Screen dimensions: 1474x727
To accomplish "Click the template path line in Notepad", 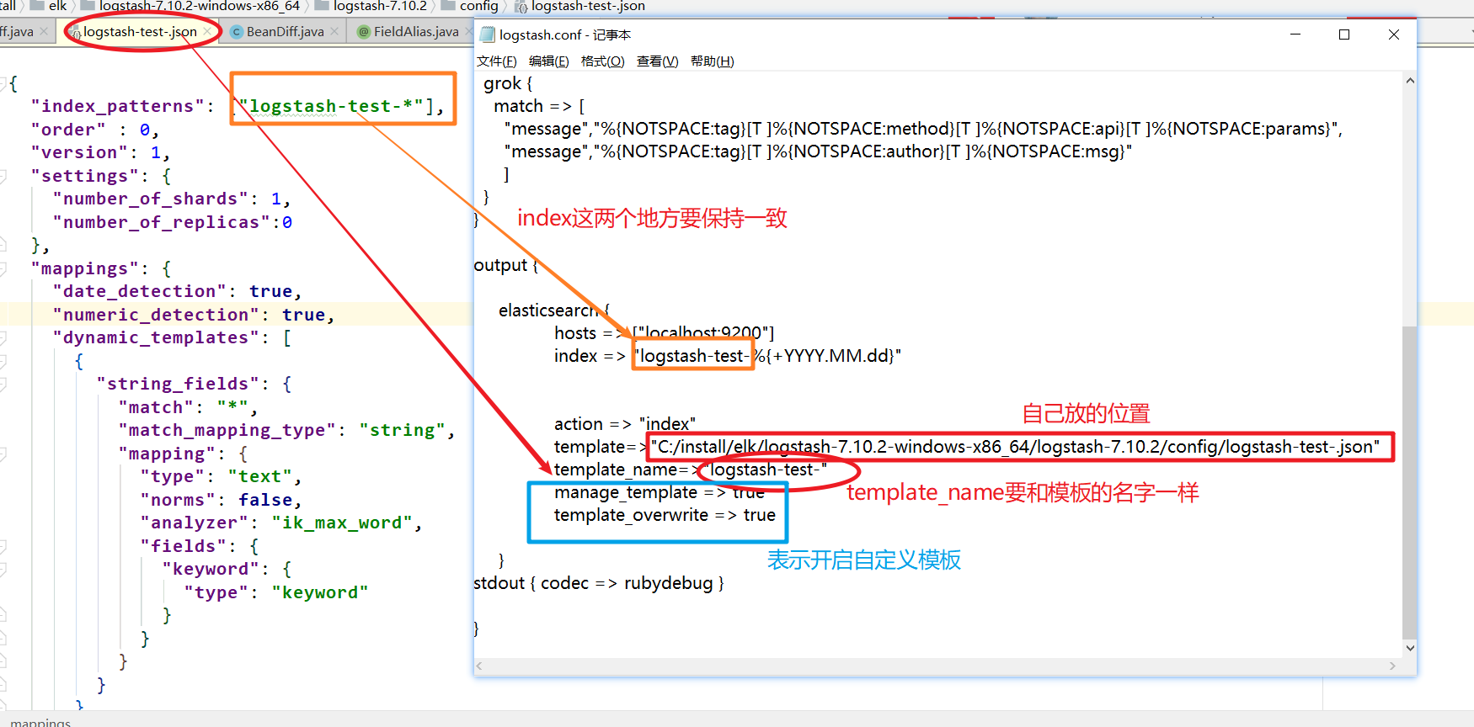I will [x=967, y=447].
